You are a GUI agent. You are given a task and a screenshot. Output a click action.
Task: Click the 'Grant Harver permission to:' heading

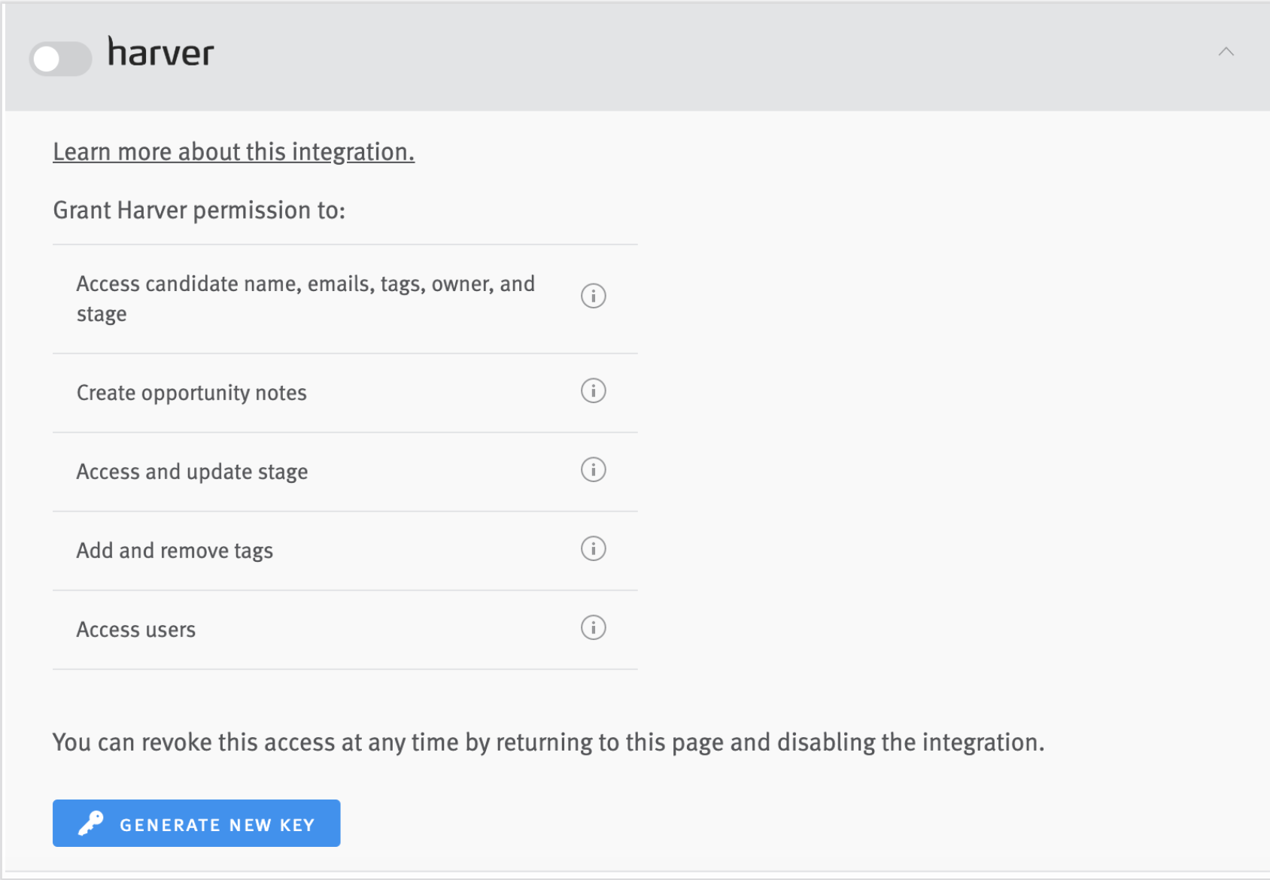199,210
